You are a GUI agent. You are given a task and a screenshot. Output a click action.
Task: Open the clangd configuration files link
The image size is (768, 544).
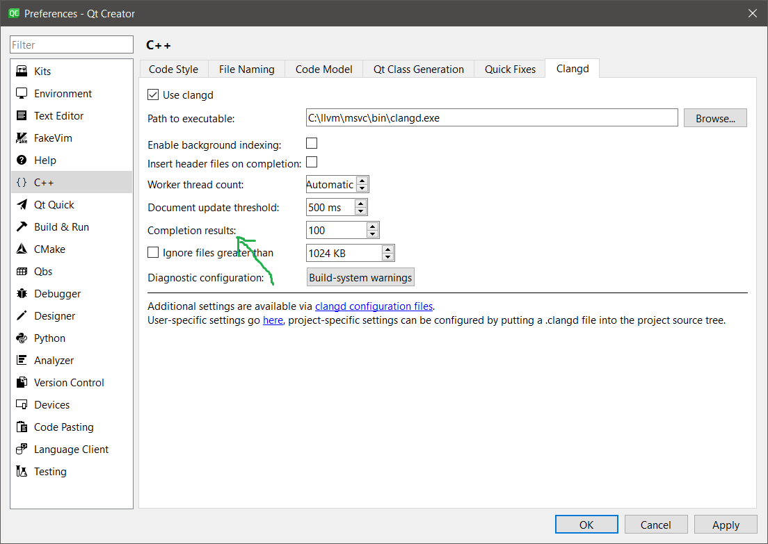pos(374,306)
